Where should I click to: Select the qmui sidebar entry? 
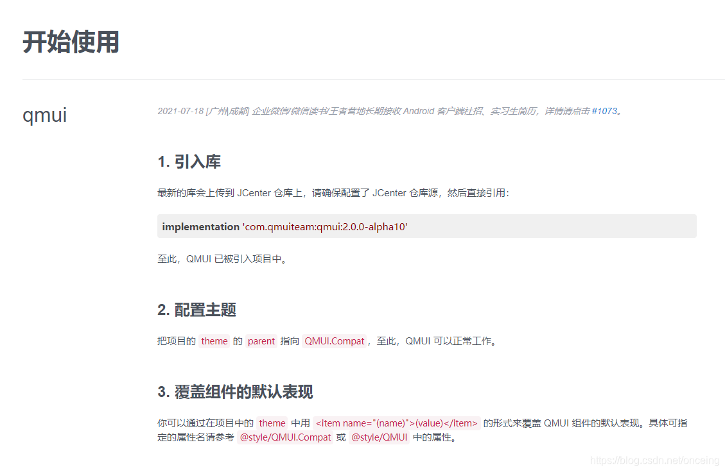44,115
